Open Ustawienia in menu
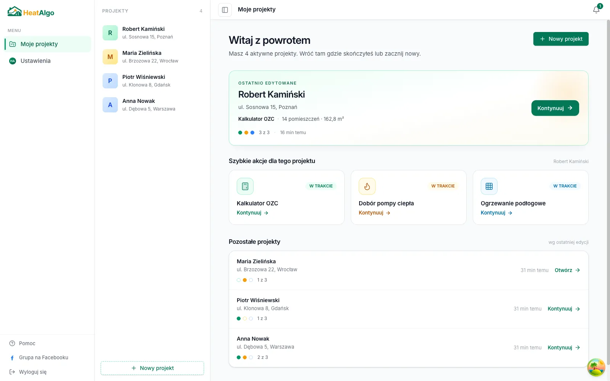Viewport: 610px width, 381px height. (x=48, y=61)
